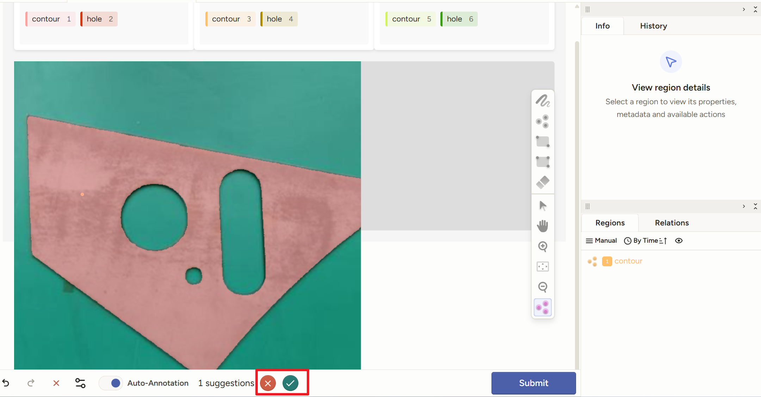Viewport: 761px width, 397px height.
Task: Select the hole 4 label
Action: click(279, 19)
